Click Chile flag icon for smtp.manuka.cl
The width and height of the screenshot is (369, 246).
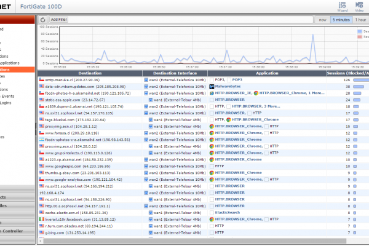tap(42, 80)
